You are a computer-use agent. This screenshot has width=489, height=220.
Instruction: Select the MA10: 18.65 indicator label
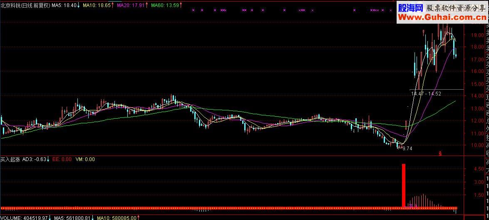97,5
